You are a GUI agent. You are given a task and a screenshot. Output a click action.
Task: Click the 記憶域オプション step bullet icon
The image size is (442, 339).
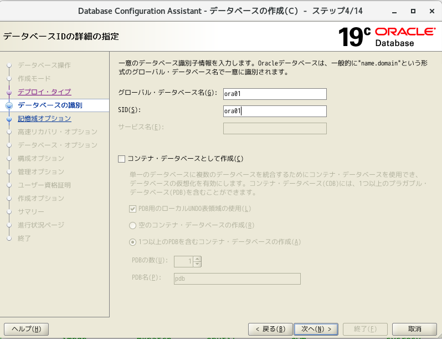(9, 119)
